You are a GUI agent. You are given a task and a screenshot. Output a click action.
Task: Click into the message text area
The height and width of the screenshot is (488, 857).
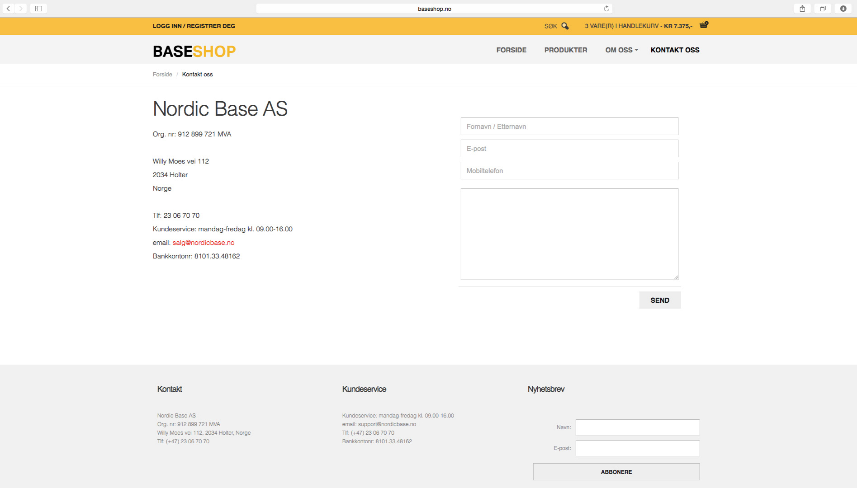click(x=569, y=234)
